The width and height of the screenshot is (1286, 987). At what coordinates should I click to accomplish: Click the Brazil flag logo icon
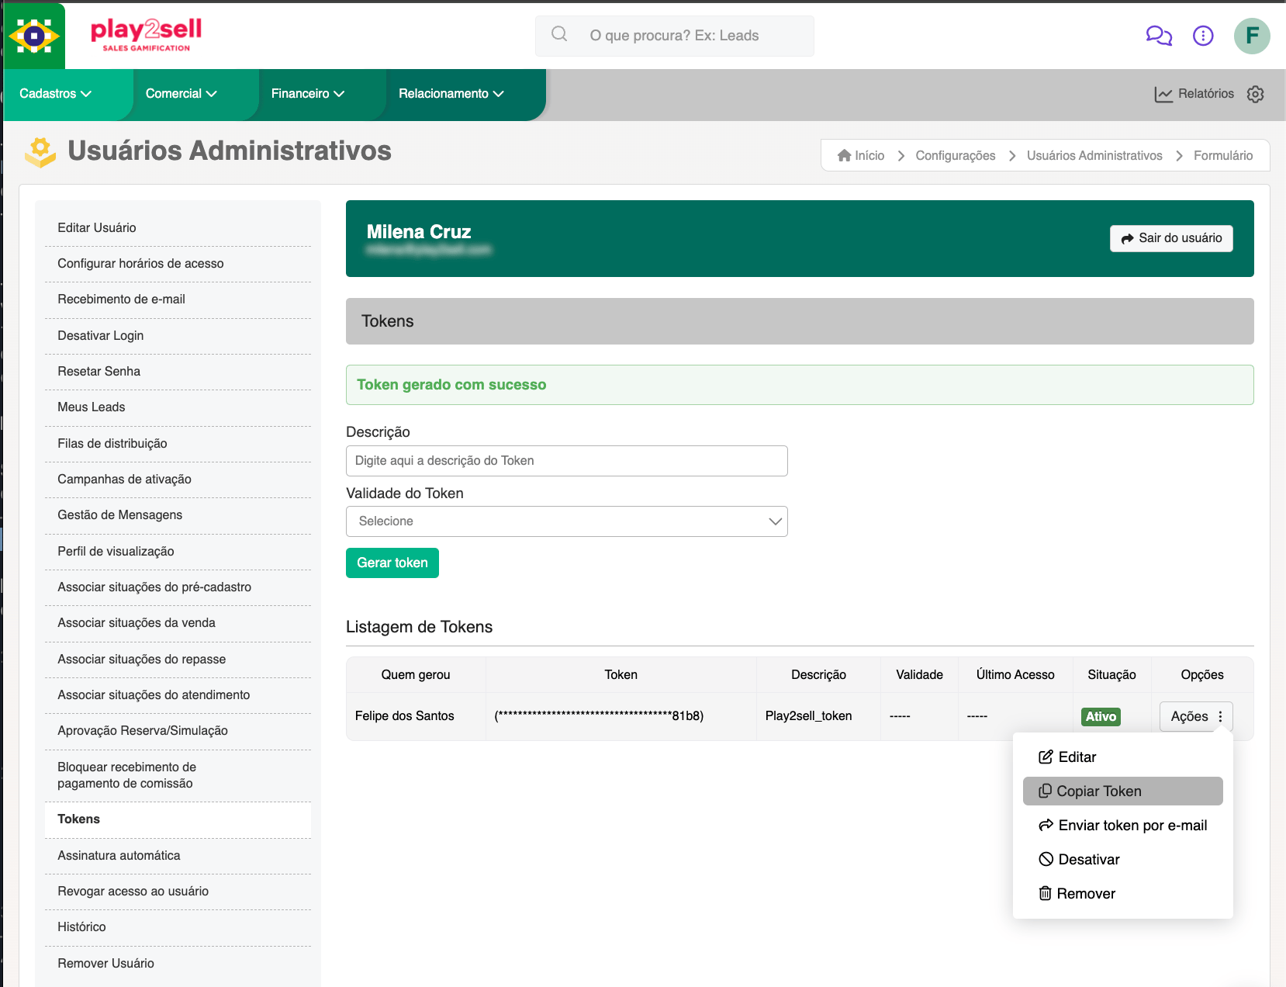click(x=34, y=36)
